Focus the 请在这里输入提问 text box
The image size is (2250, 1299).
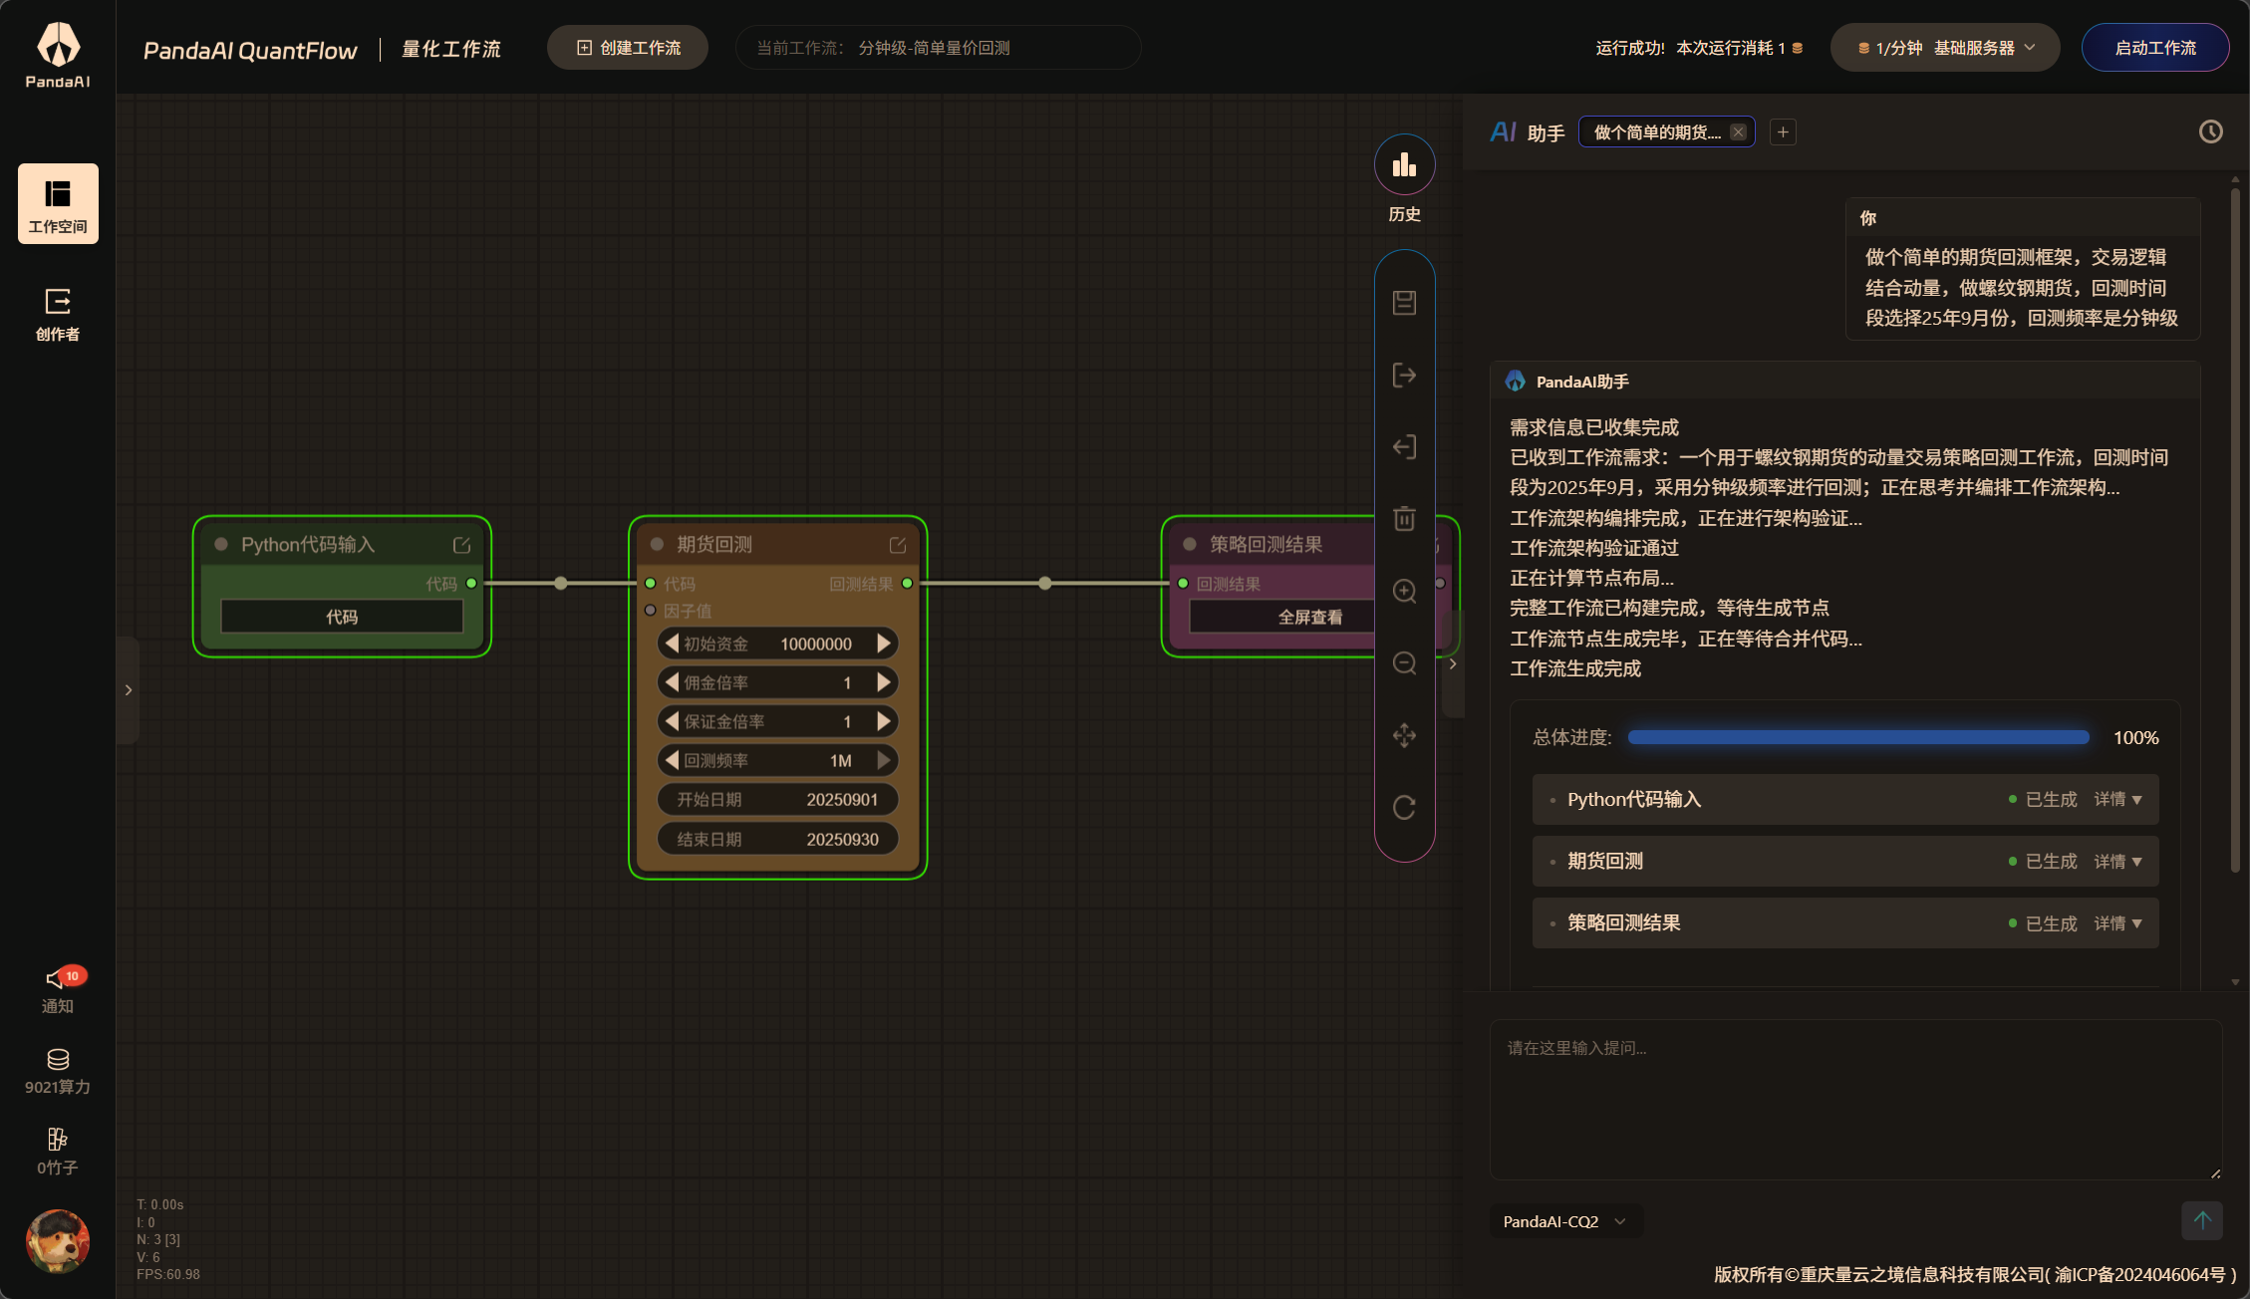coord(1856,1100)
